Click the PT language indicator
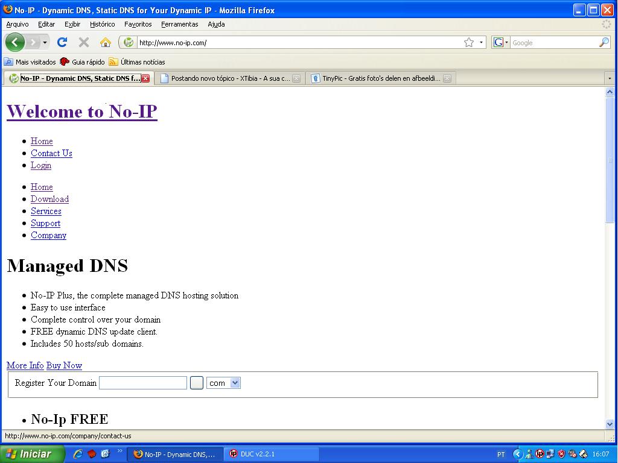Screen dimensions: 618x463 point(501,455)
